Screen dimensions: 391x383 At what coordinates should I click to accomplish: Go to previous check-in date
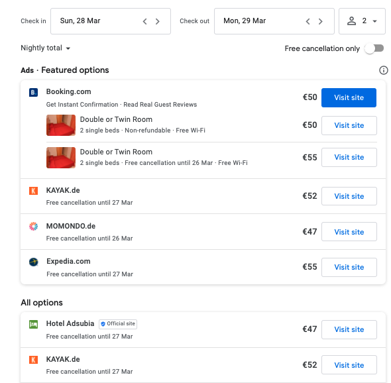tap(145, 21)
